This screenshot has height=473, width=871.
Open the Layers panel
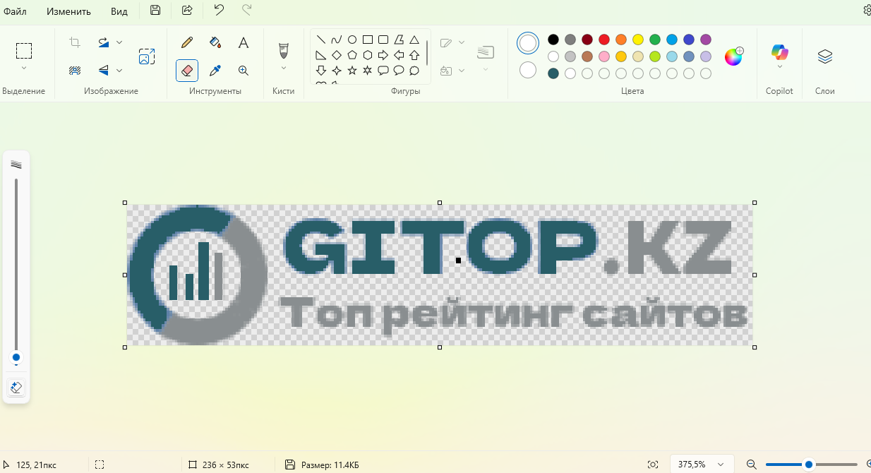click(824, 57)
